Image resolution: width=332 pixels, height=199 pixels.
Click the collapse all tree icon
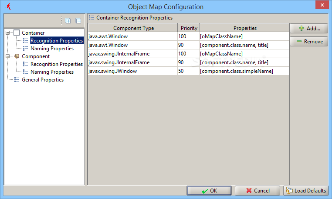pyautogui.click(x=78, y=21)
